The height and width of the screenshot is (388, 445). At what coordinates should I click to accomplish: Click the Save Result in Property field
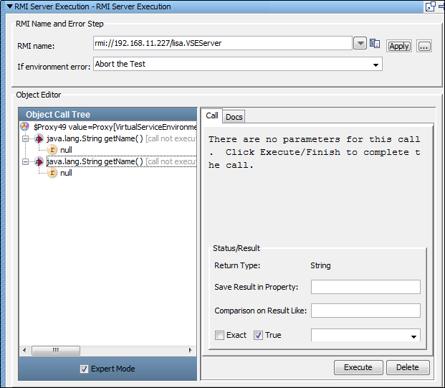pyautogui.click(x=365, y=287)
